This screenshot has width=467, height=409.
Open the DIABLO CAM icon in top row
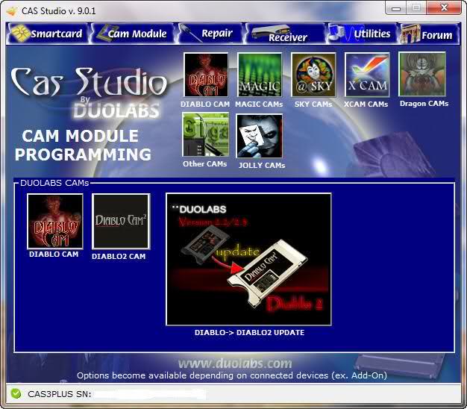coord(206,75)
